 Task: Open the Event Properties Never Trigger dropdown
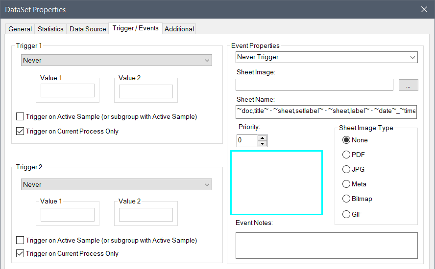(326, 57)
